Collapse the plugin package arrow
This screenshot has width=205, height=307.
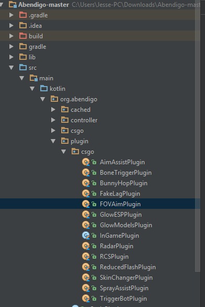(x=53, y=141)
